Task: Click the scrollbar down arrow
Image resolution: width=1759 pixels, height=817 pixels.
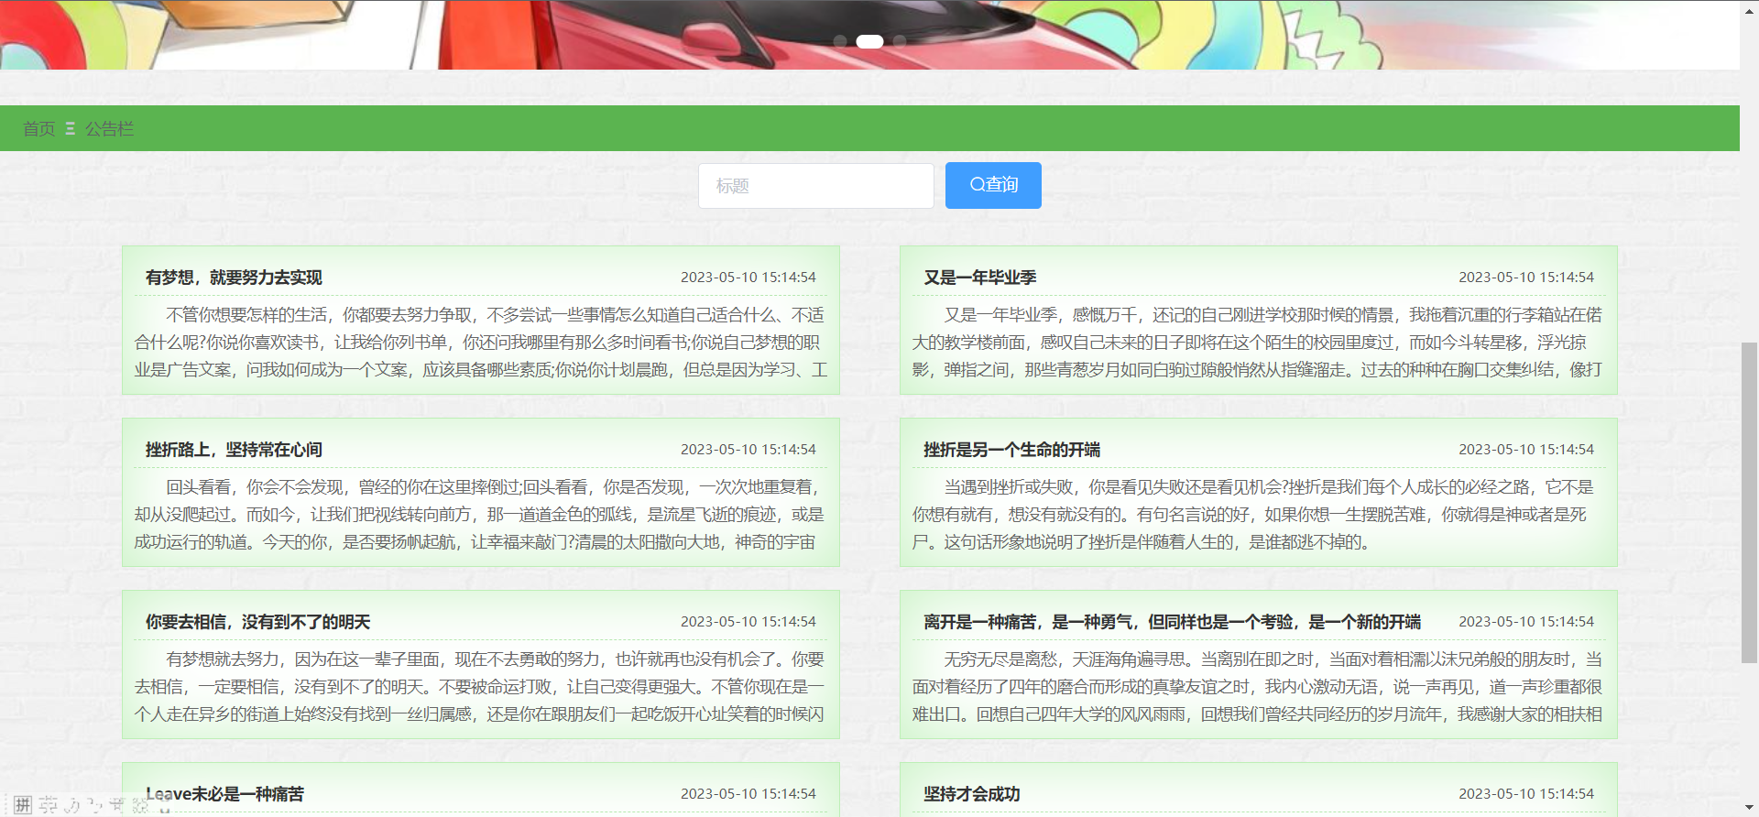Action: tap(1749, 808)
